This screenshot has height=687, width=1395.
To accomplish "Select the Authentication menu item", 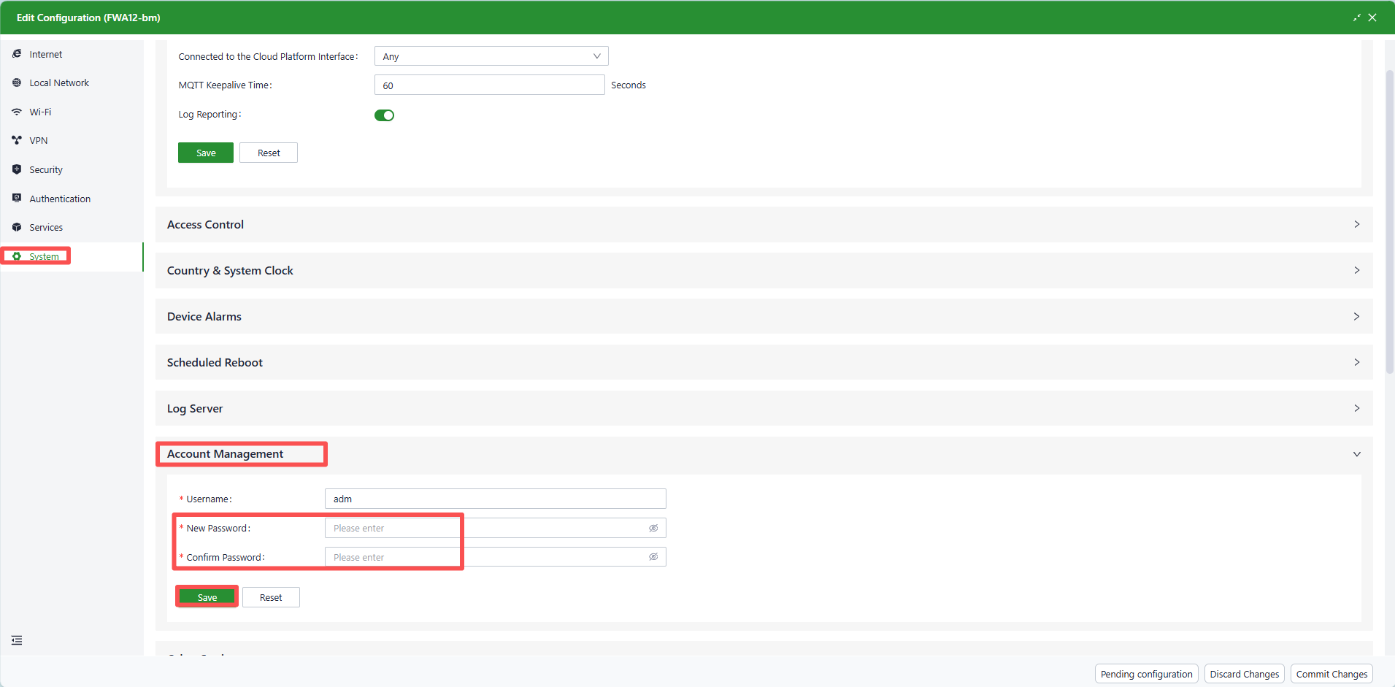I will point(72,199).
